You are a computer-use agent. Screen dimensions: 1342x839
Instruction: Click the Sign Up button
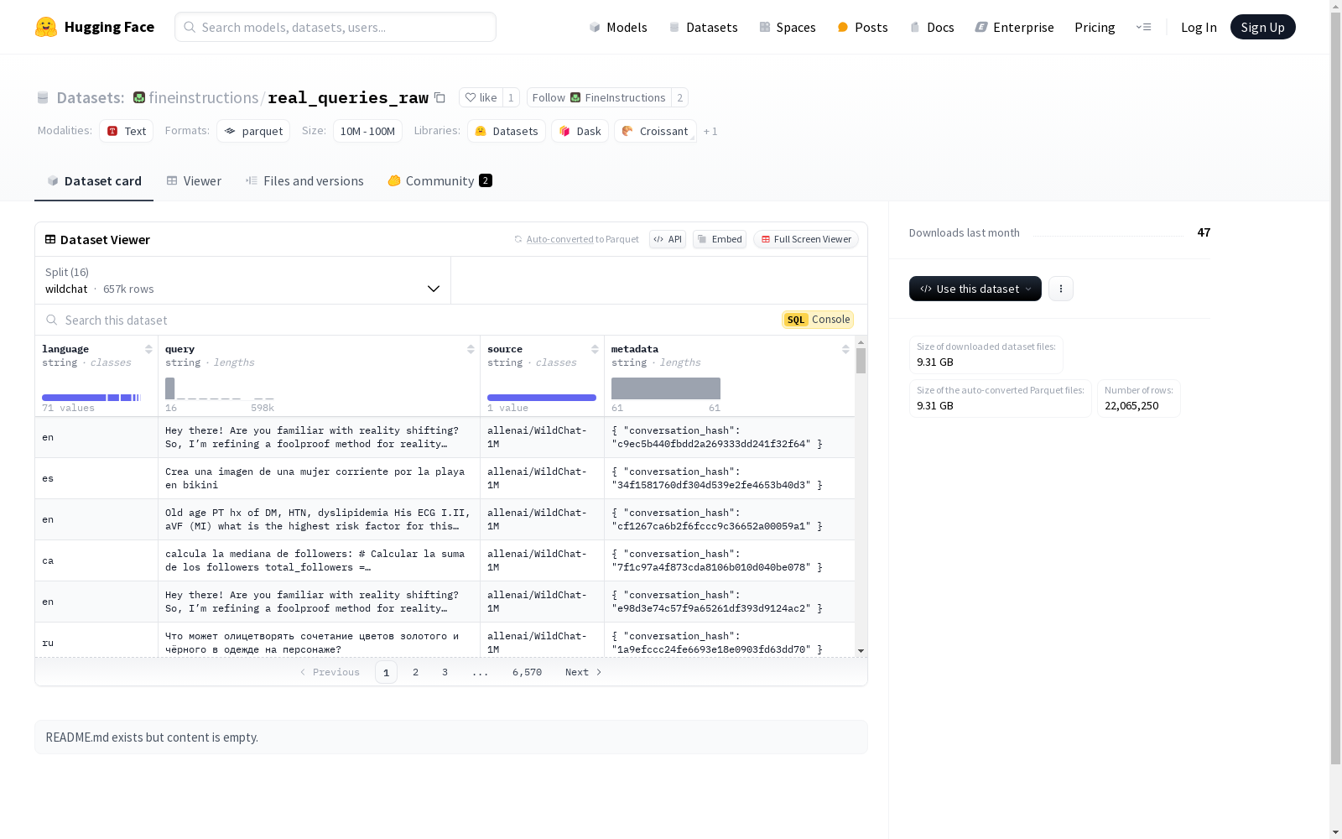click(x=1262, y=27)
